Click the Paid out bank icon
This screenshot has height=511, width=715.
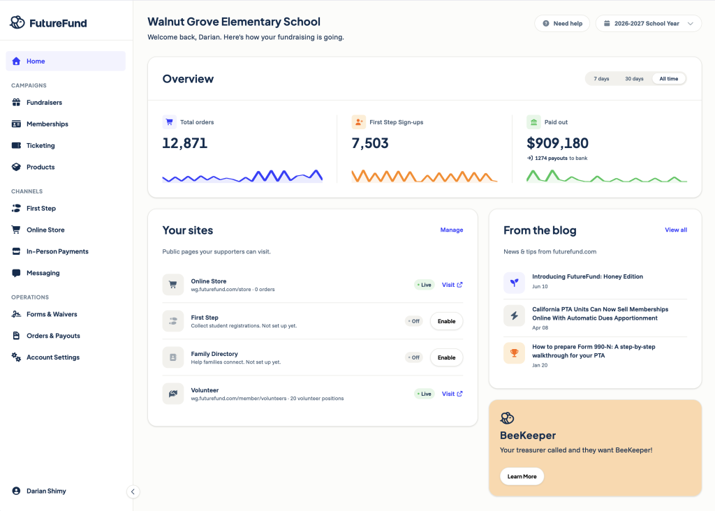[x=533, y=122]
